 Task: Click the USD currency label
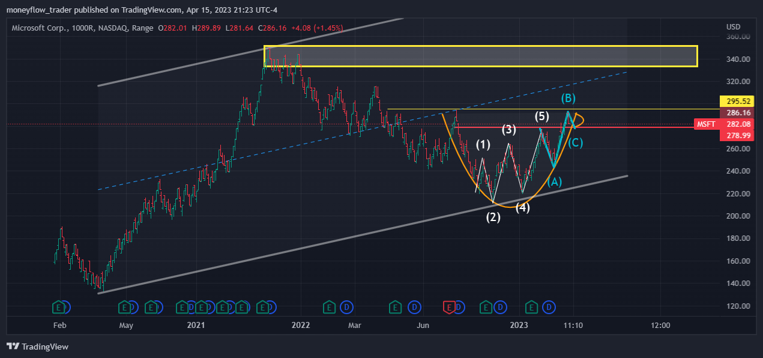733,27
